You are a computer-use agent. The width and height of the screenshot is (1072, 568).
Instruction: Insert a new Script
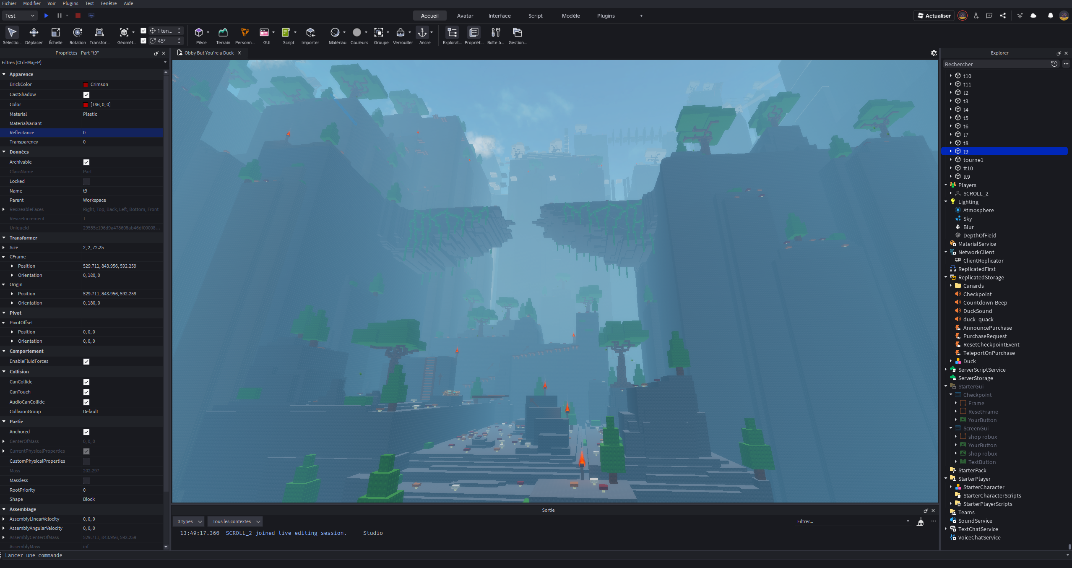point(288,36)
